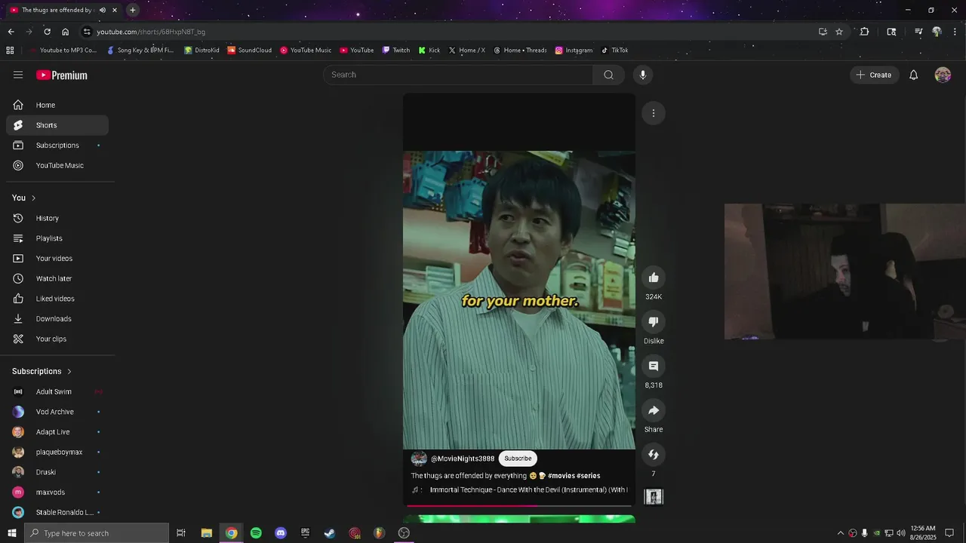Open Chrome apps grid in bookmarks bar

pos(10,51)
